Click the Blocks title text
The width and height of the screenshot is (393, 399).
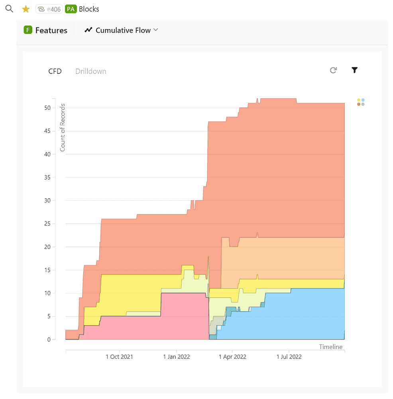89,9
